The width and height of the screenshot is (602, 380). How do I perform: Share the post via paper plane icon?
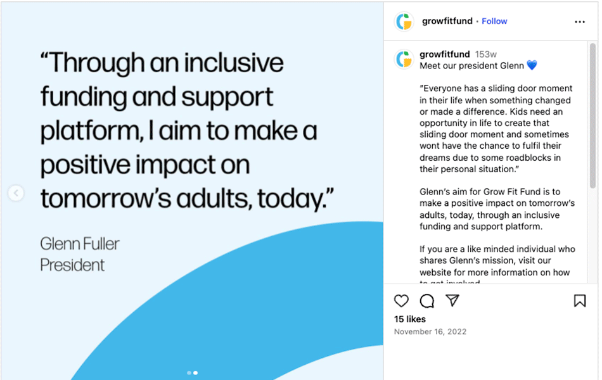[452, 301]
